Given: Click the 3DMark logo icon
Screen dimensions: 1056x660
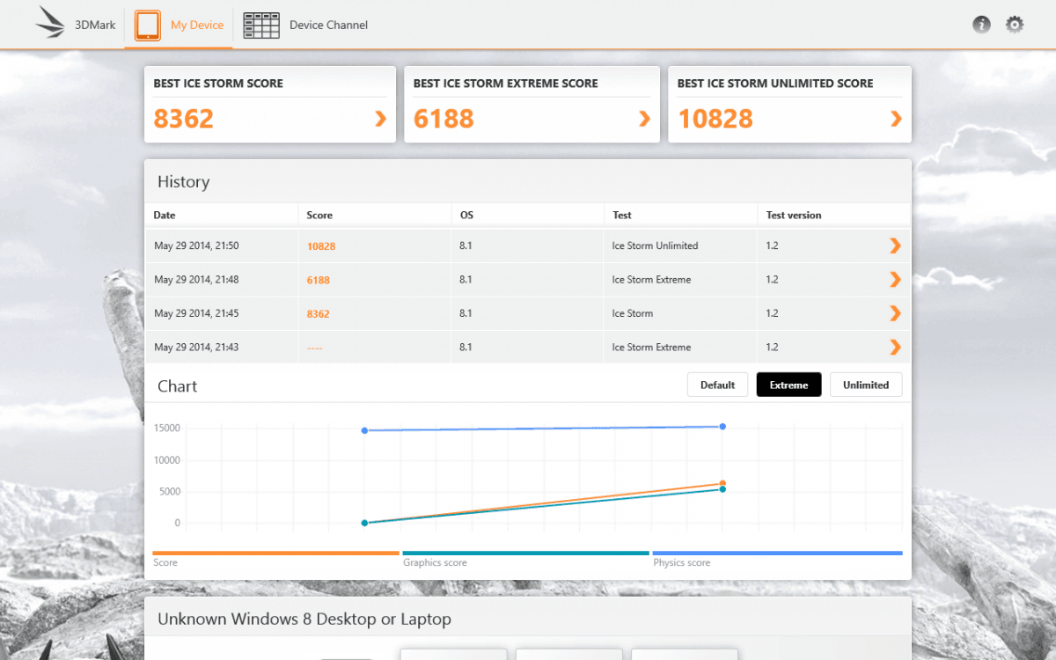Looking at the screenshot, I should point(50,23).
